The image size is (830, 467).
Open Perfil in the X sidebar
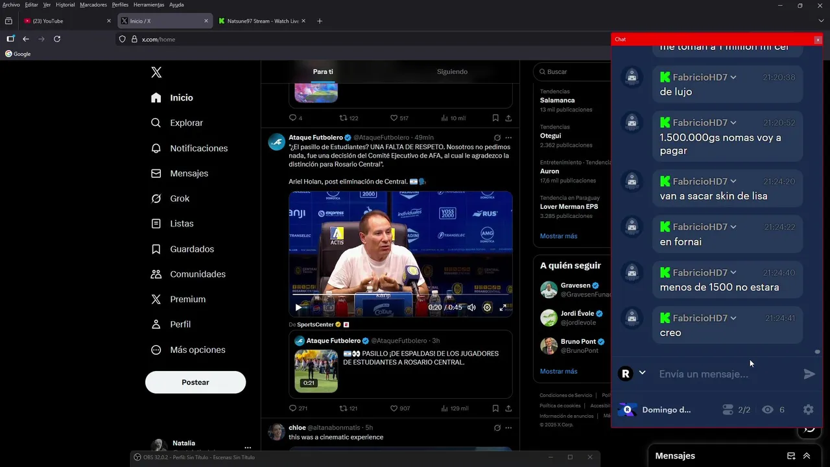(171, 324)
